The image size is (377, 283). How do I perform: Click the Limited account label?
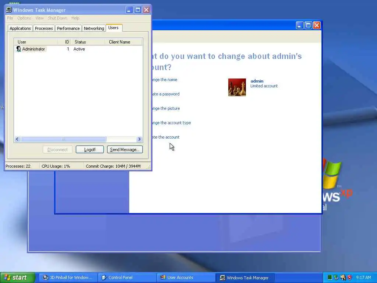point(264,86)
